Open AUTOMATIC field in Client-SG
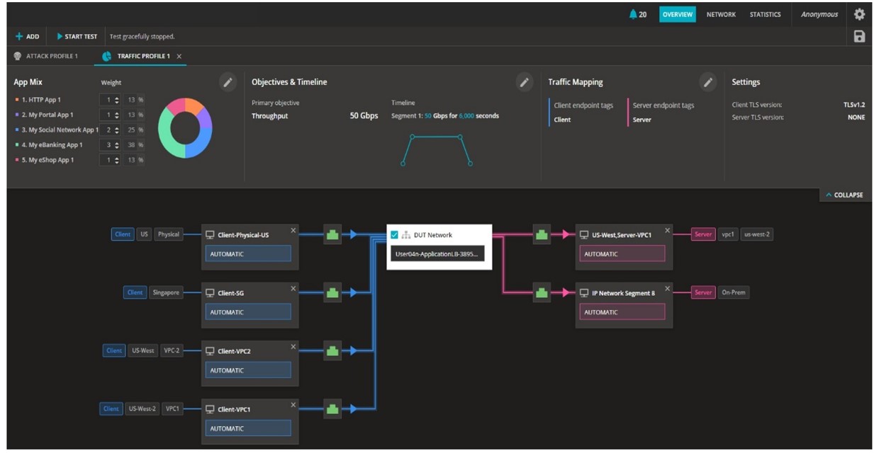 (248, 312)
